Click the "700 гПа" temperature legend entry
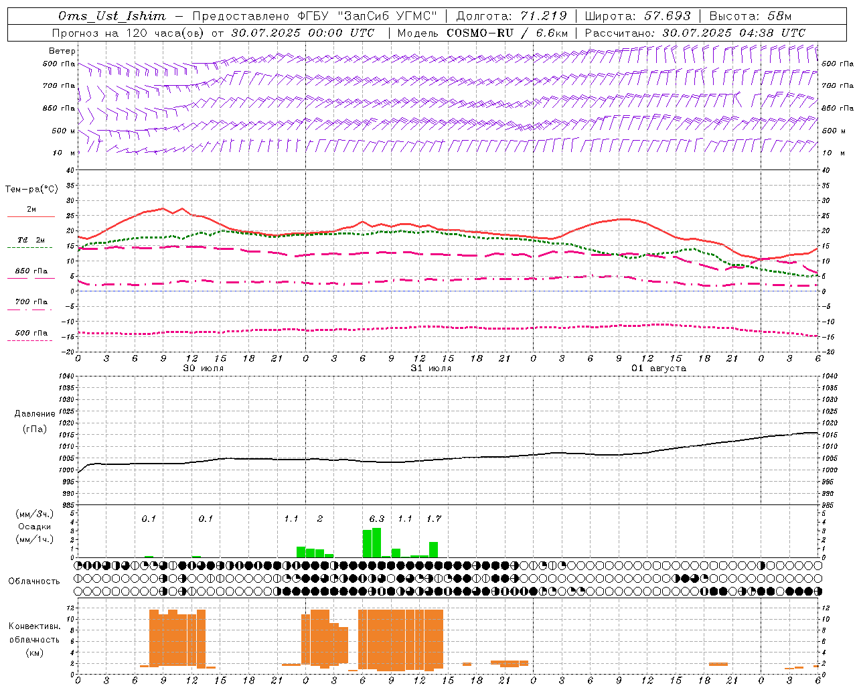This screenshot has height=686, width=857. pyautogui.click(x=31, y=302)
